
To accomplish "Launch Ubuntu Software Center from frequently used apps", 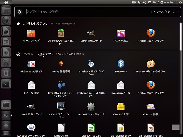I will (x=61, y=33).
